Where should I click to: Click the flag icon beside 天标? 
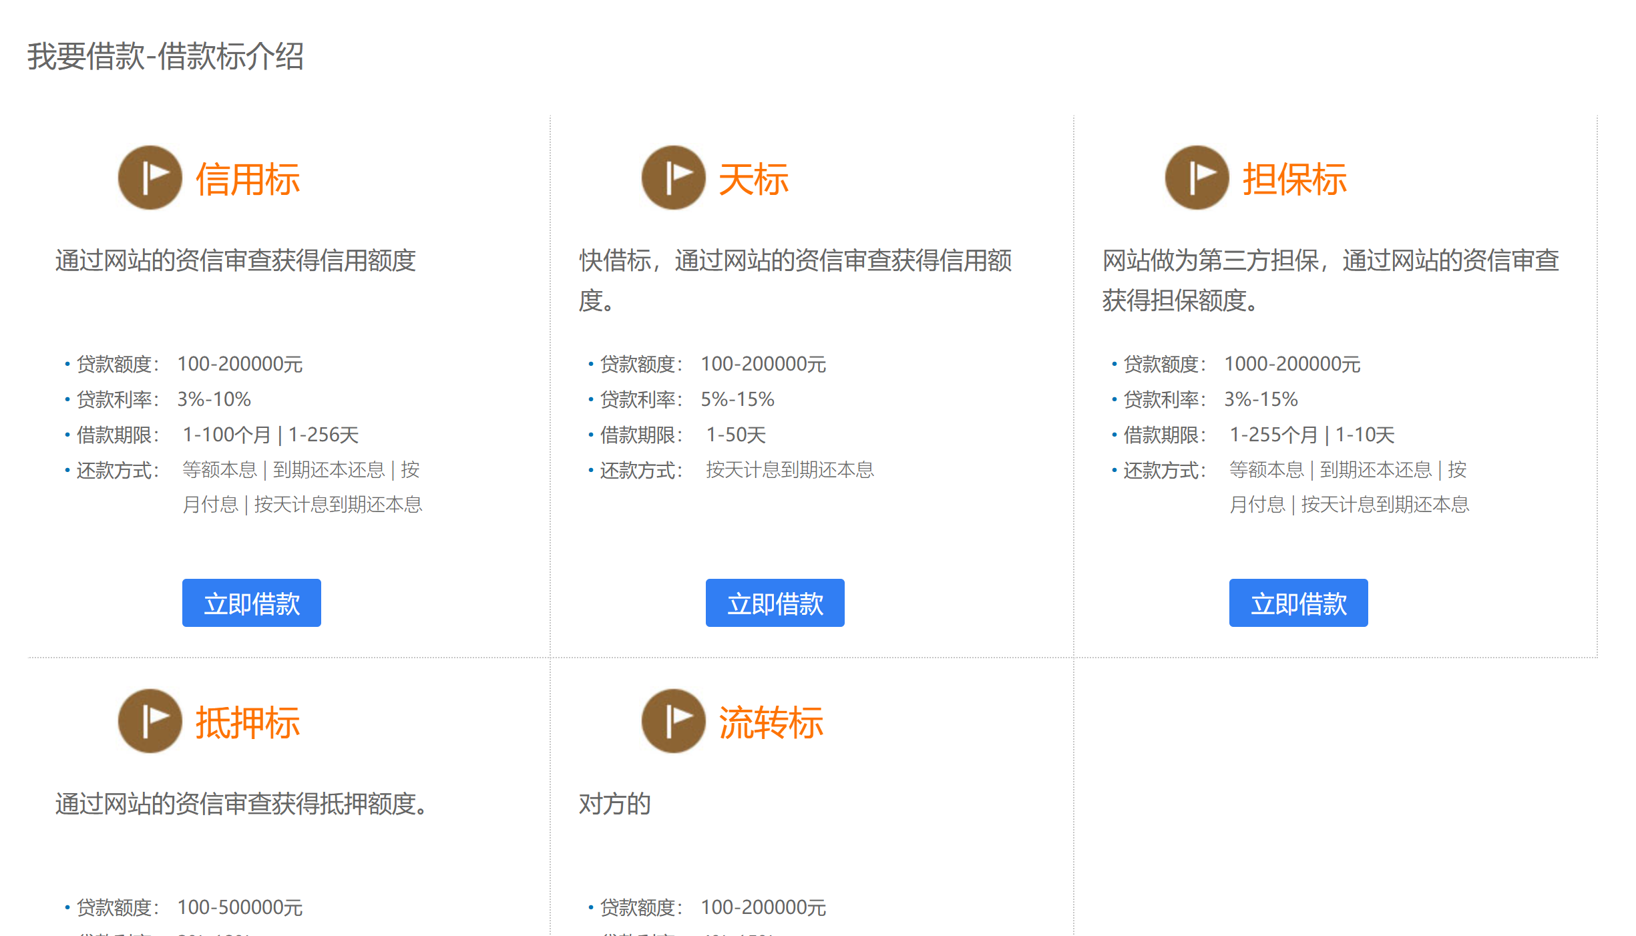(x=673, y=178)
